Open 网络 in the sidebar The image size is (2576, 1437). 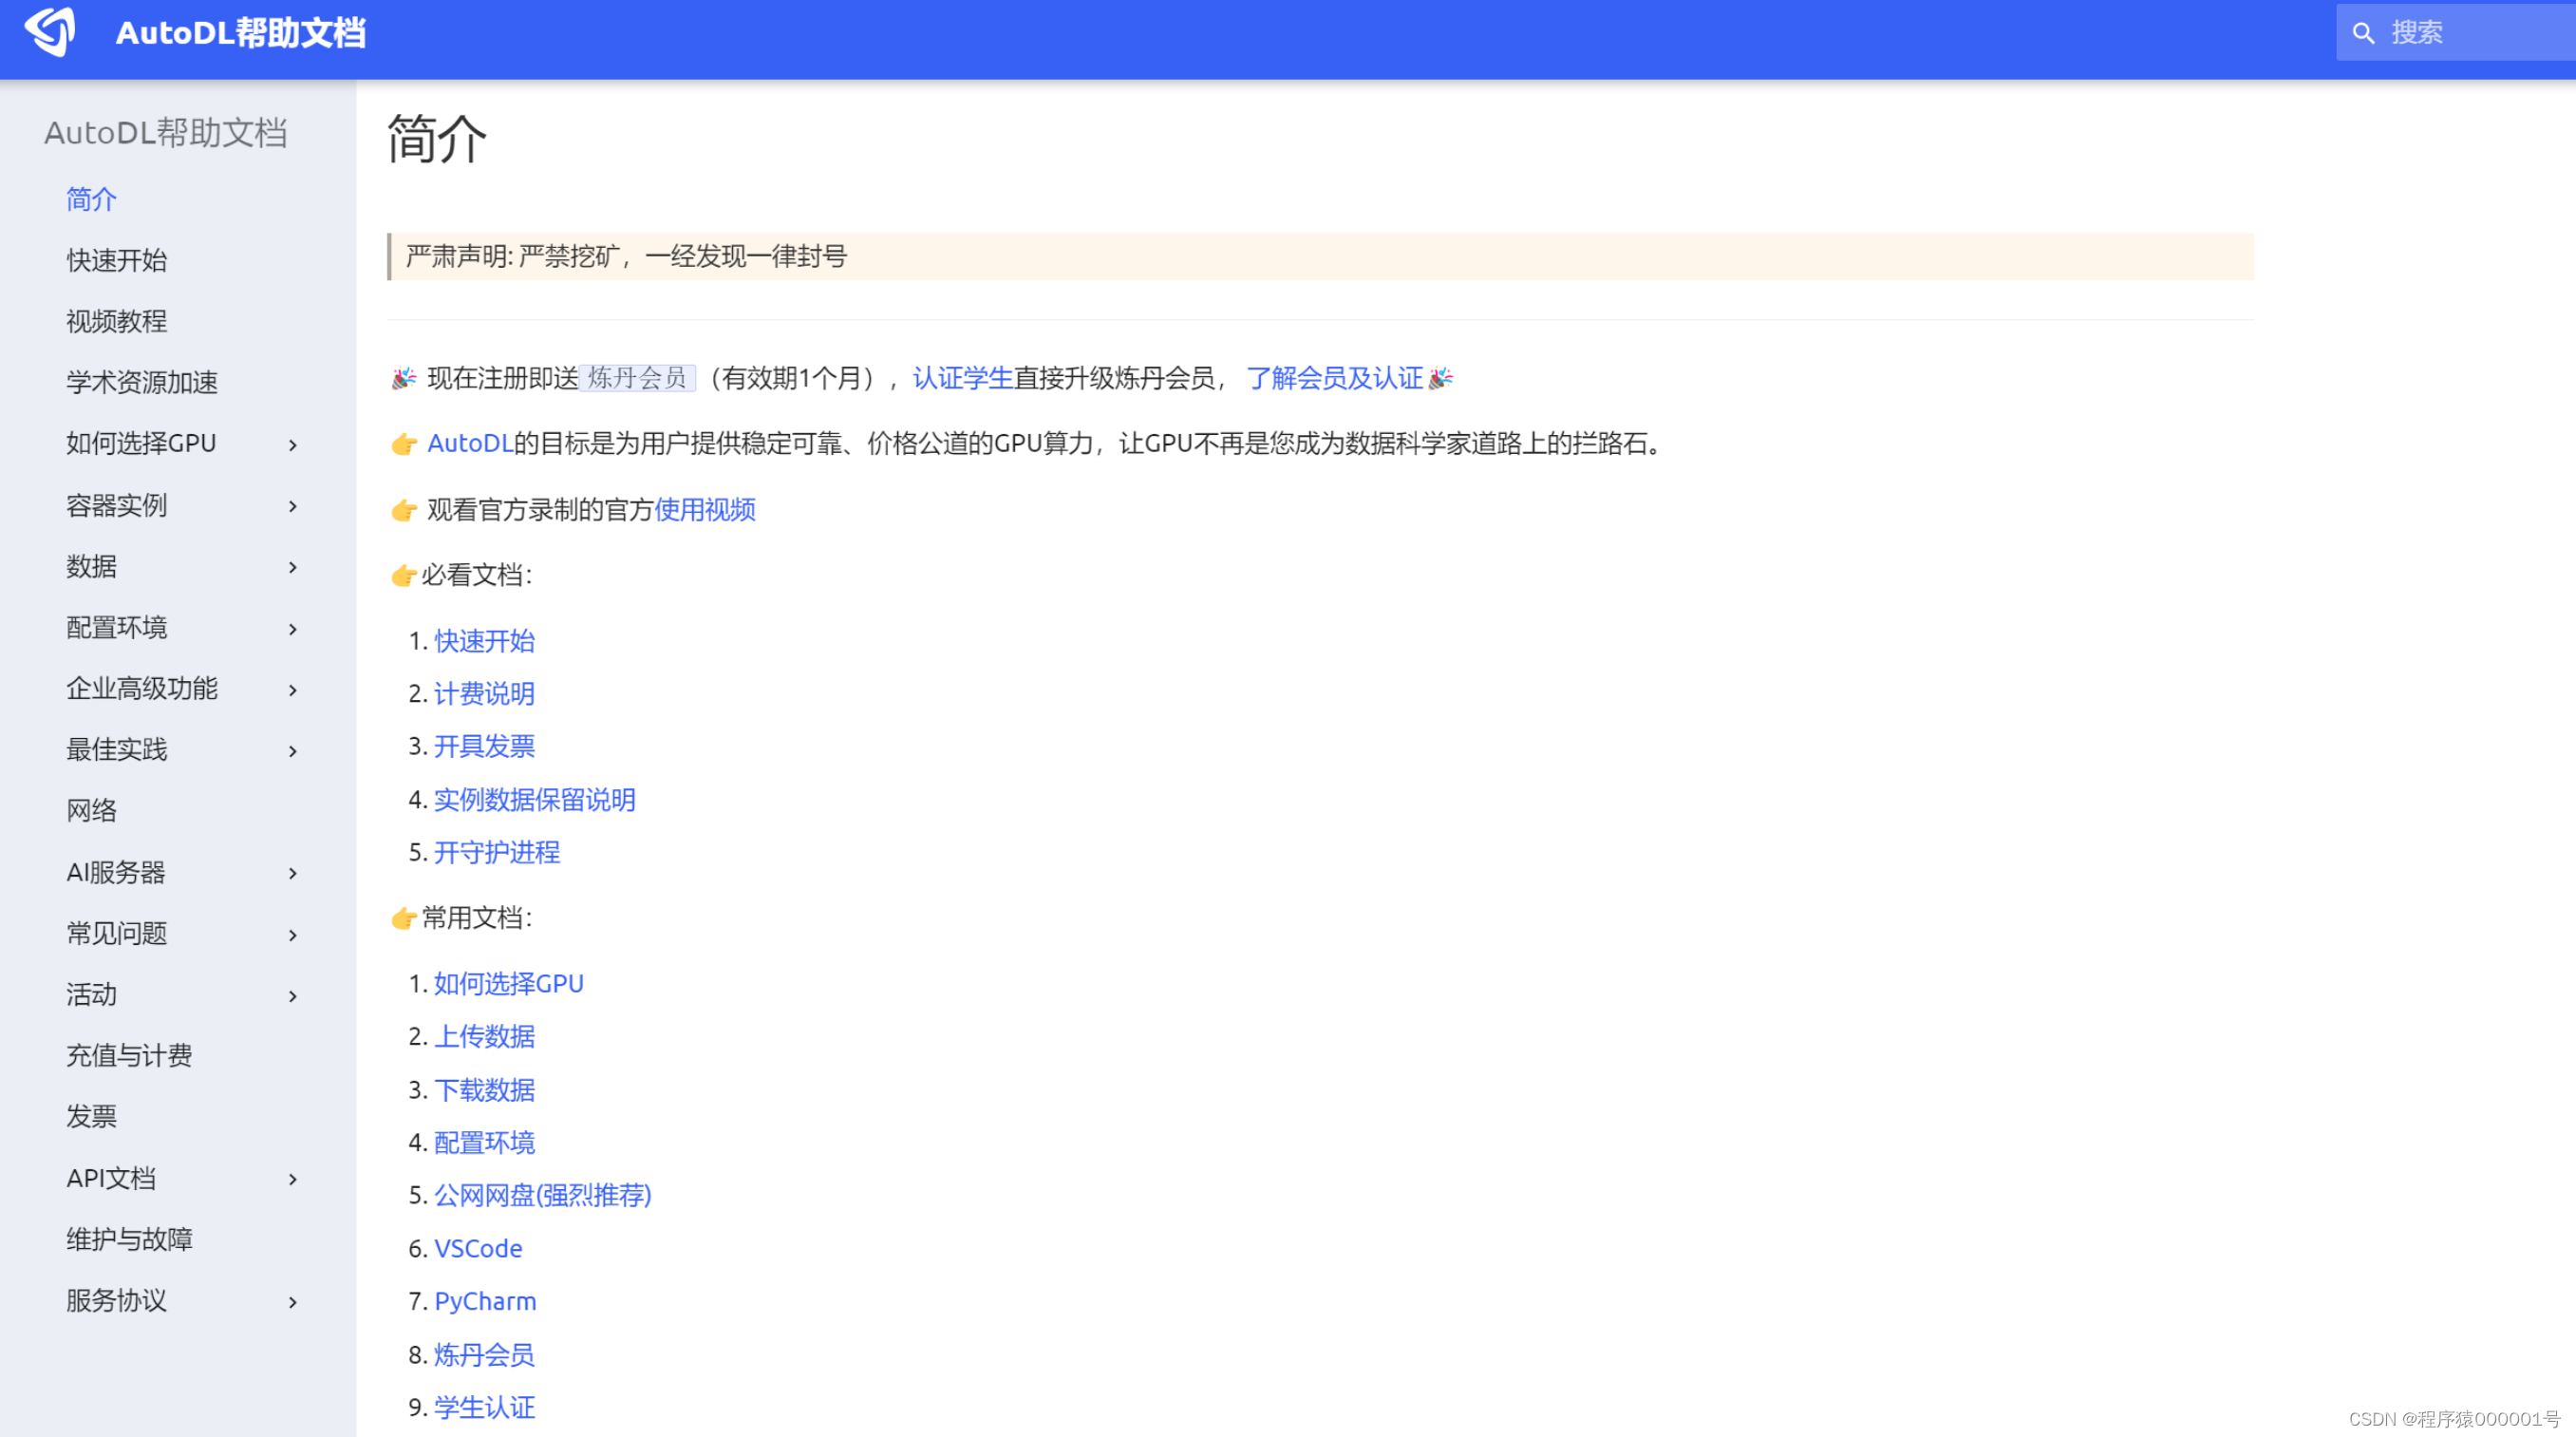[92, 810]
